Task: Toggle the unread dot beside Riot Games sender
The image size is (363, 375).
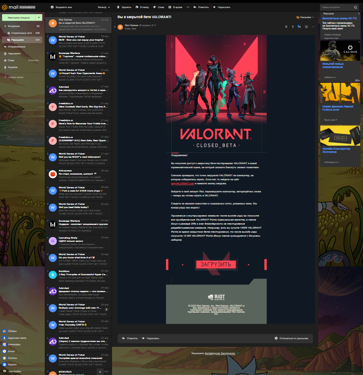Action: [x=115, y=27]
